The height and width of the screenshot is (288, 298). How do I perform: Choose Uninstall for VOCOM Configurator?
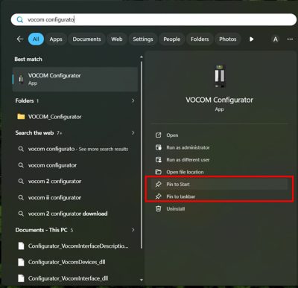click(x=220, y=208)
